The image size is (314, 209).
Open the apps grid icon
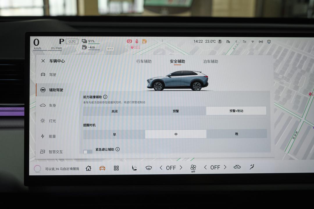116,168
